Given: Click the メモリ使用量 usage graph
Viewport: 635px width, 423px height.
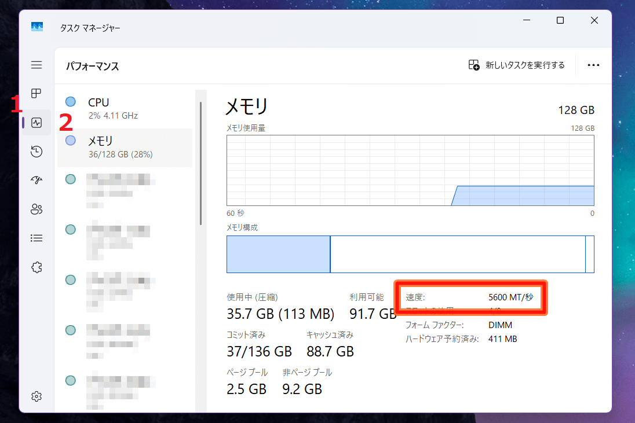Looking at the screenshot, I should click(410, 170).
